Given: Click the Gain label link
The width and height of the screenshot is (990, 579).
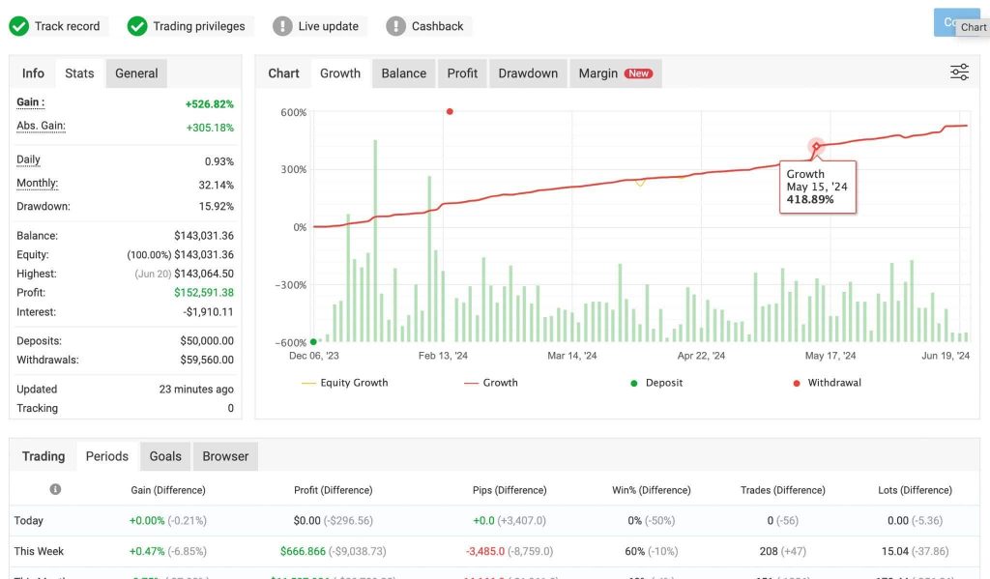Looking at the screenshot, I should click(x=30, y=102).
